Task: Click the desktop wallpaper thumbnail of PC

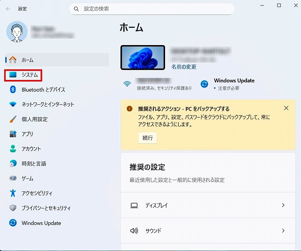Action: click(143, 57)
